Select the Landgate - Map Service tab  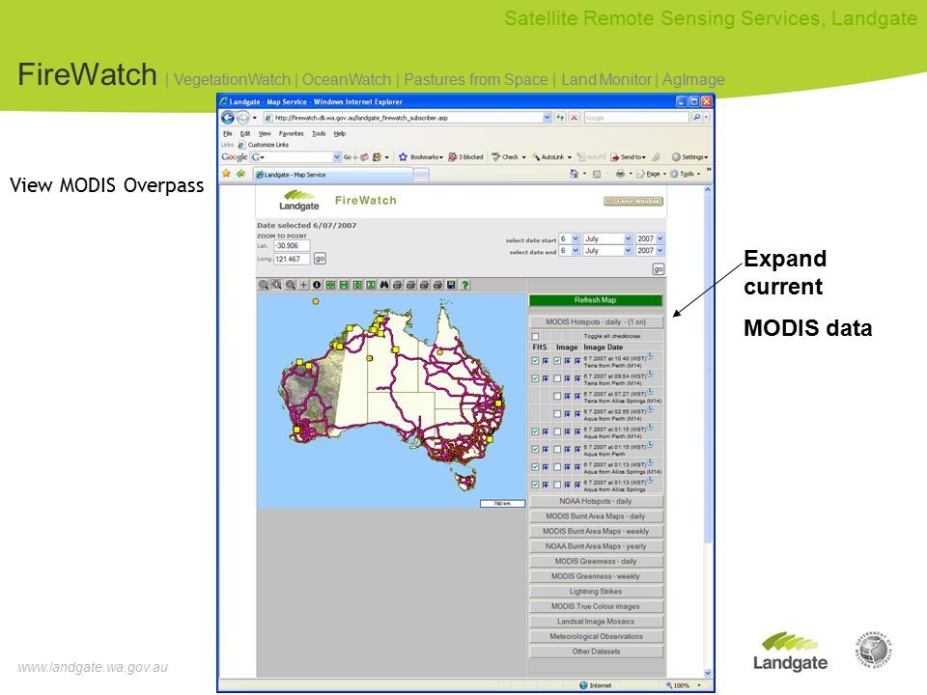(x=333, y=175)
